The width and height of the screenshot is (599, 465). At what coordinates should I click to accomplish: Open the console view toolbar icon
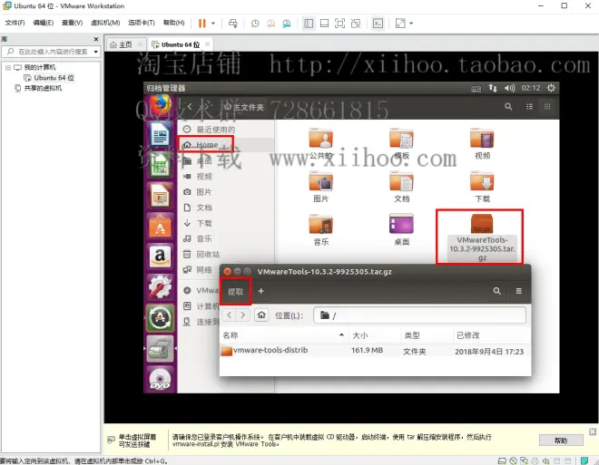pos(378,24)
